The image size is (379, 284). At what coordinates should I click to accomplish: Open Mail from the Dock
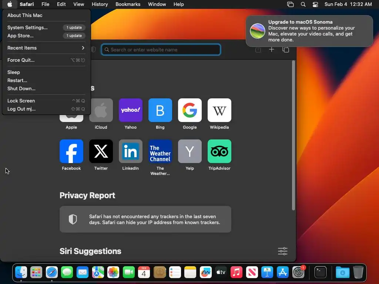pos(83,272)
